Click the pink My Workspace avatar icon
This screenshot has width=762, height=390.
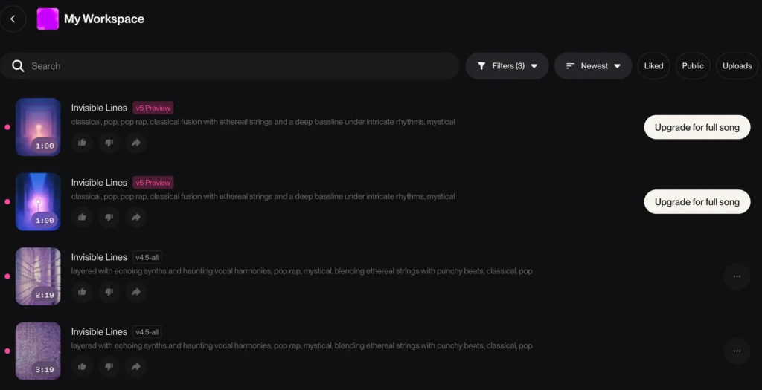[48, 19]
